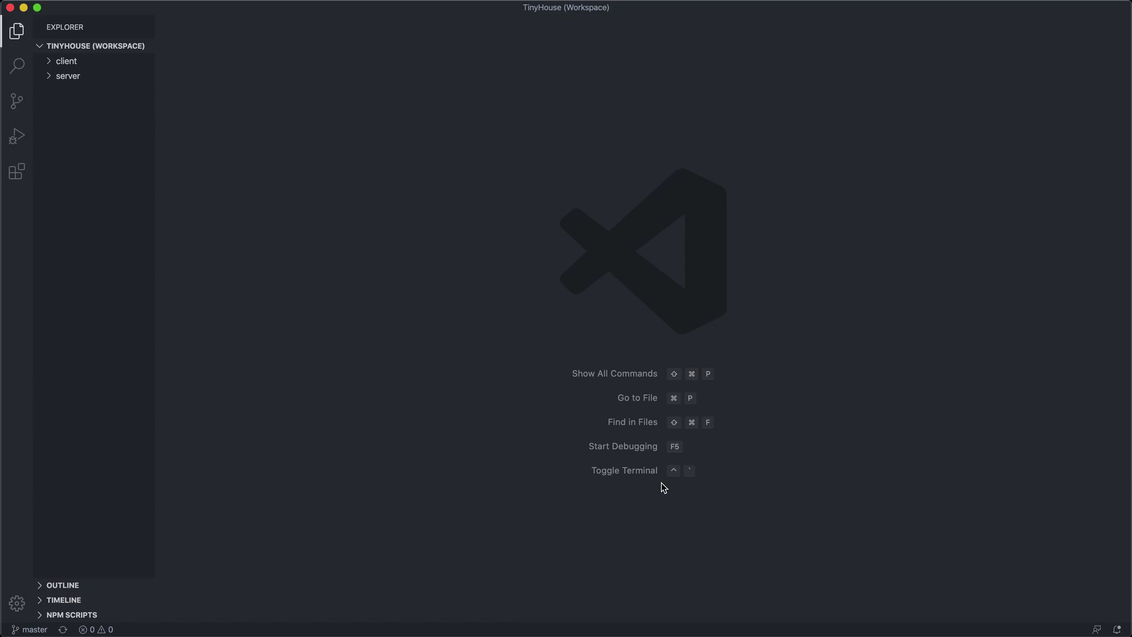Viewport: 1132px width, 637px height.
Task: Expand the server folder
Action: click(68, 75)
